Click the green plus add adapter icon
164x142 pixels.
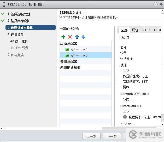pos(63,37)
